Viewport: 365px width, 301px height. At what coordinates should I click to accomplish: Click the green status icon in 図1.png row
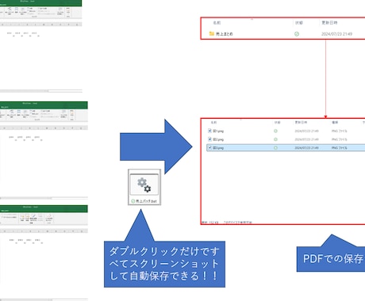coord(275,131)
